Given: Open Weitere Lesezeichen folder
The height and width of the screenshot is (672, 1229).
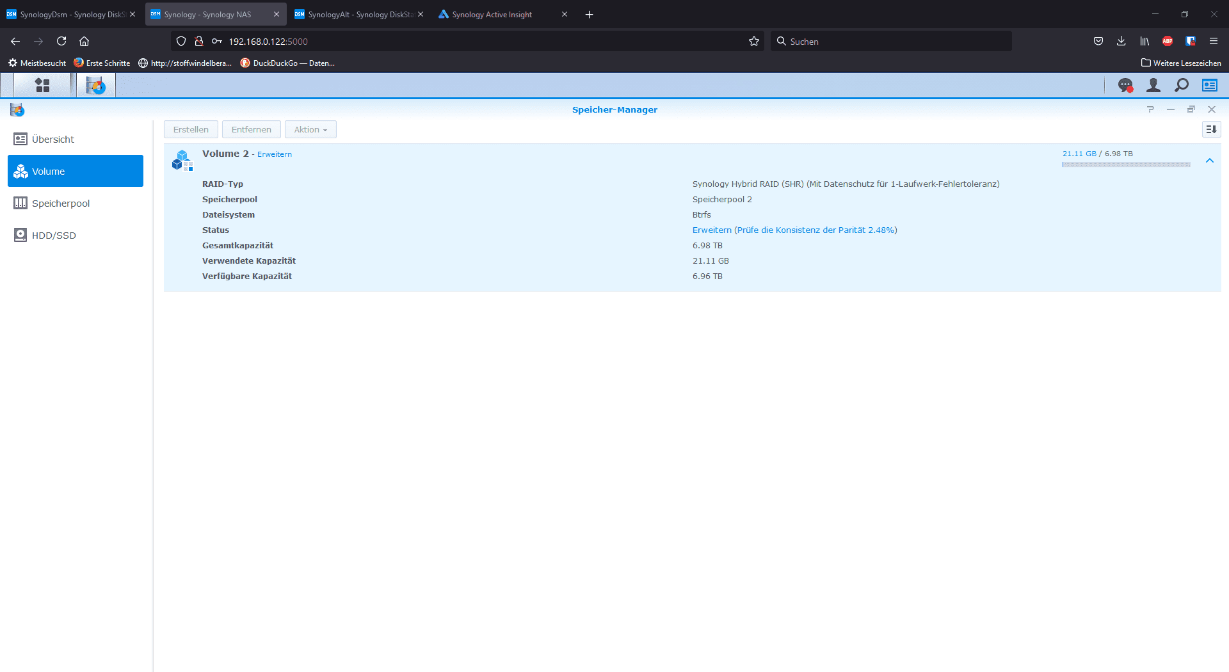Looking at the screenshot, I should coord(1181,63).
